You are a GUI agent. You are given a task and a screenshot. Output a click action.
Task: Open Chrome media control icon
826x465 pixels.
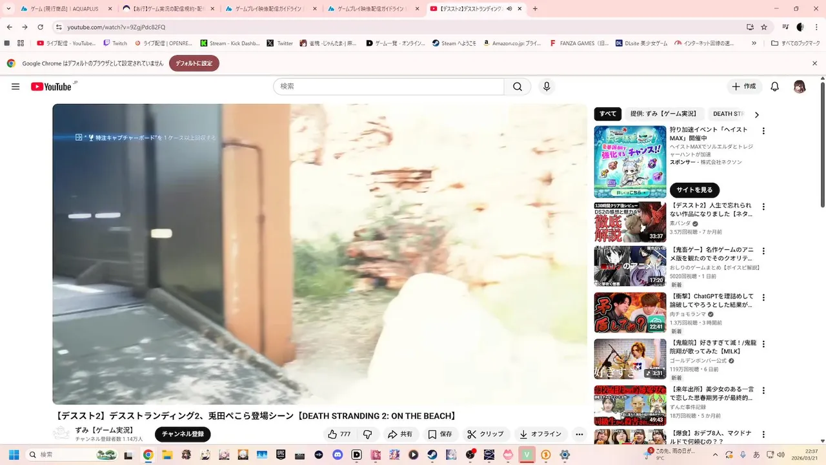pyautogui.click(x=785, y=27)
